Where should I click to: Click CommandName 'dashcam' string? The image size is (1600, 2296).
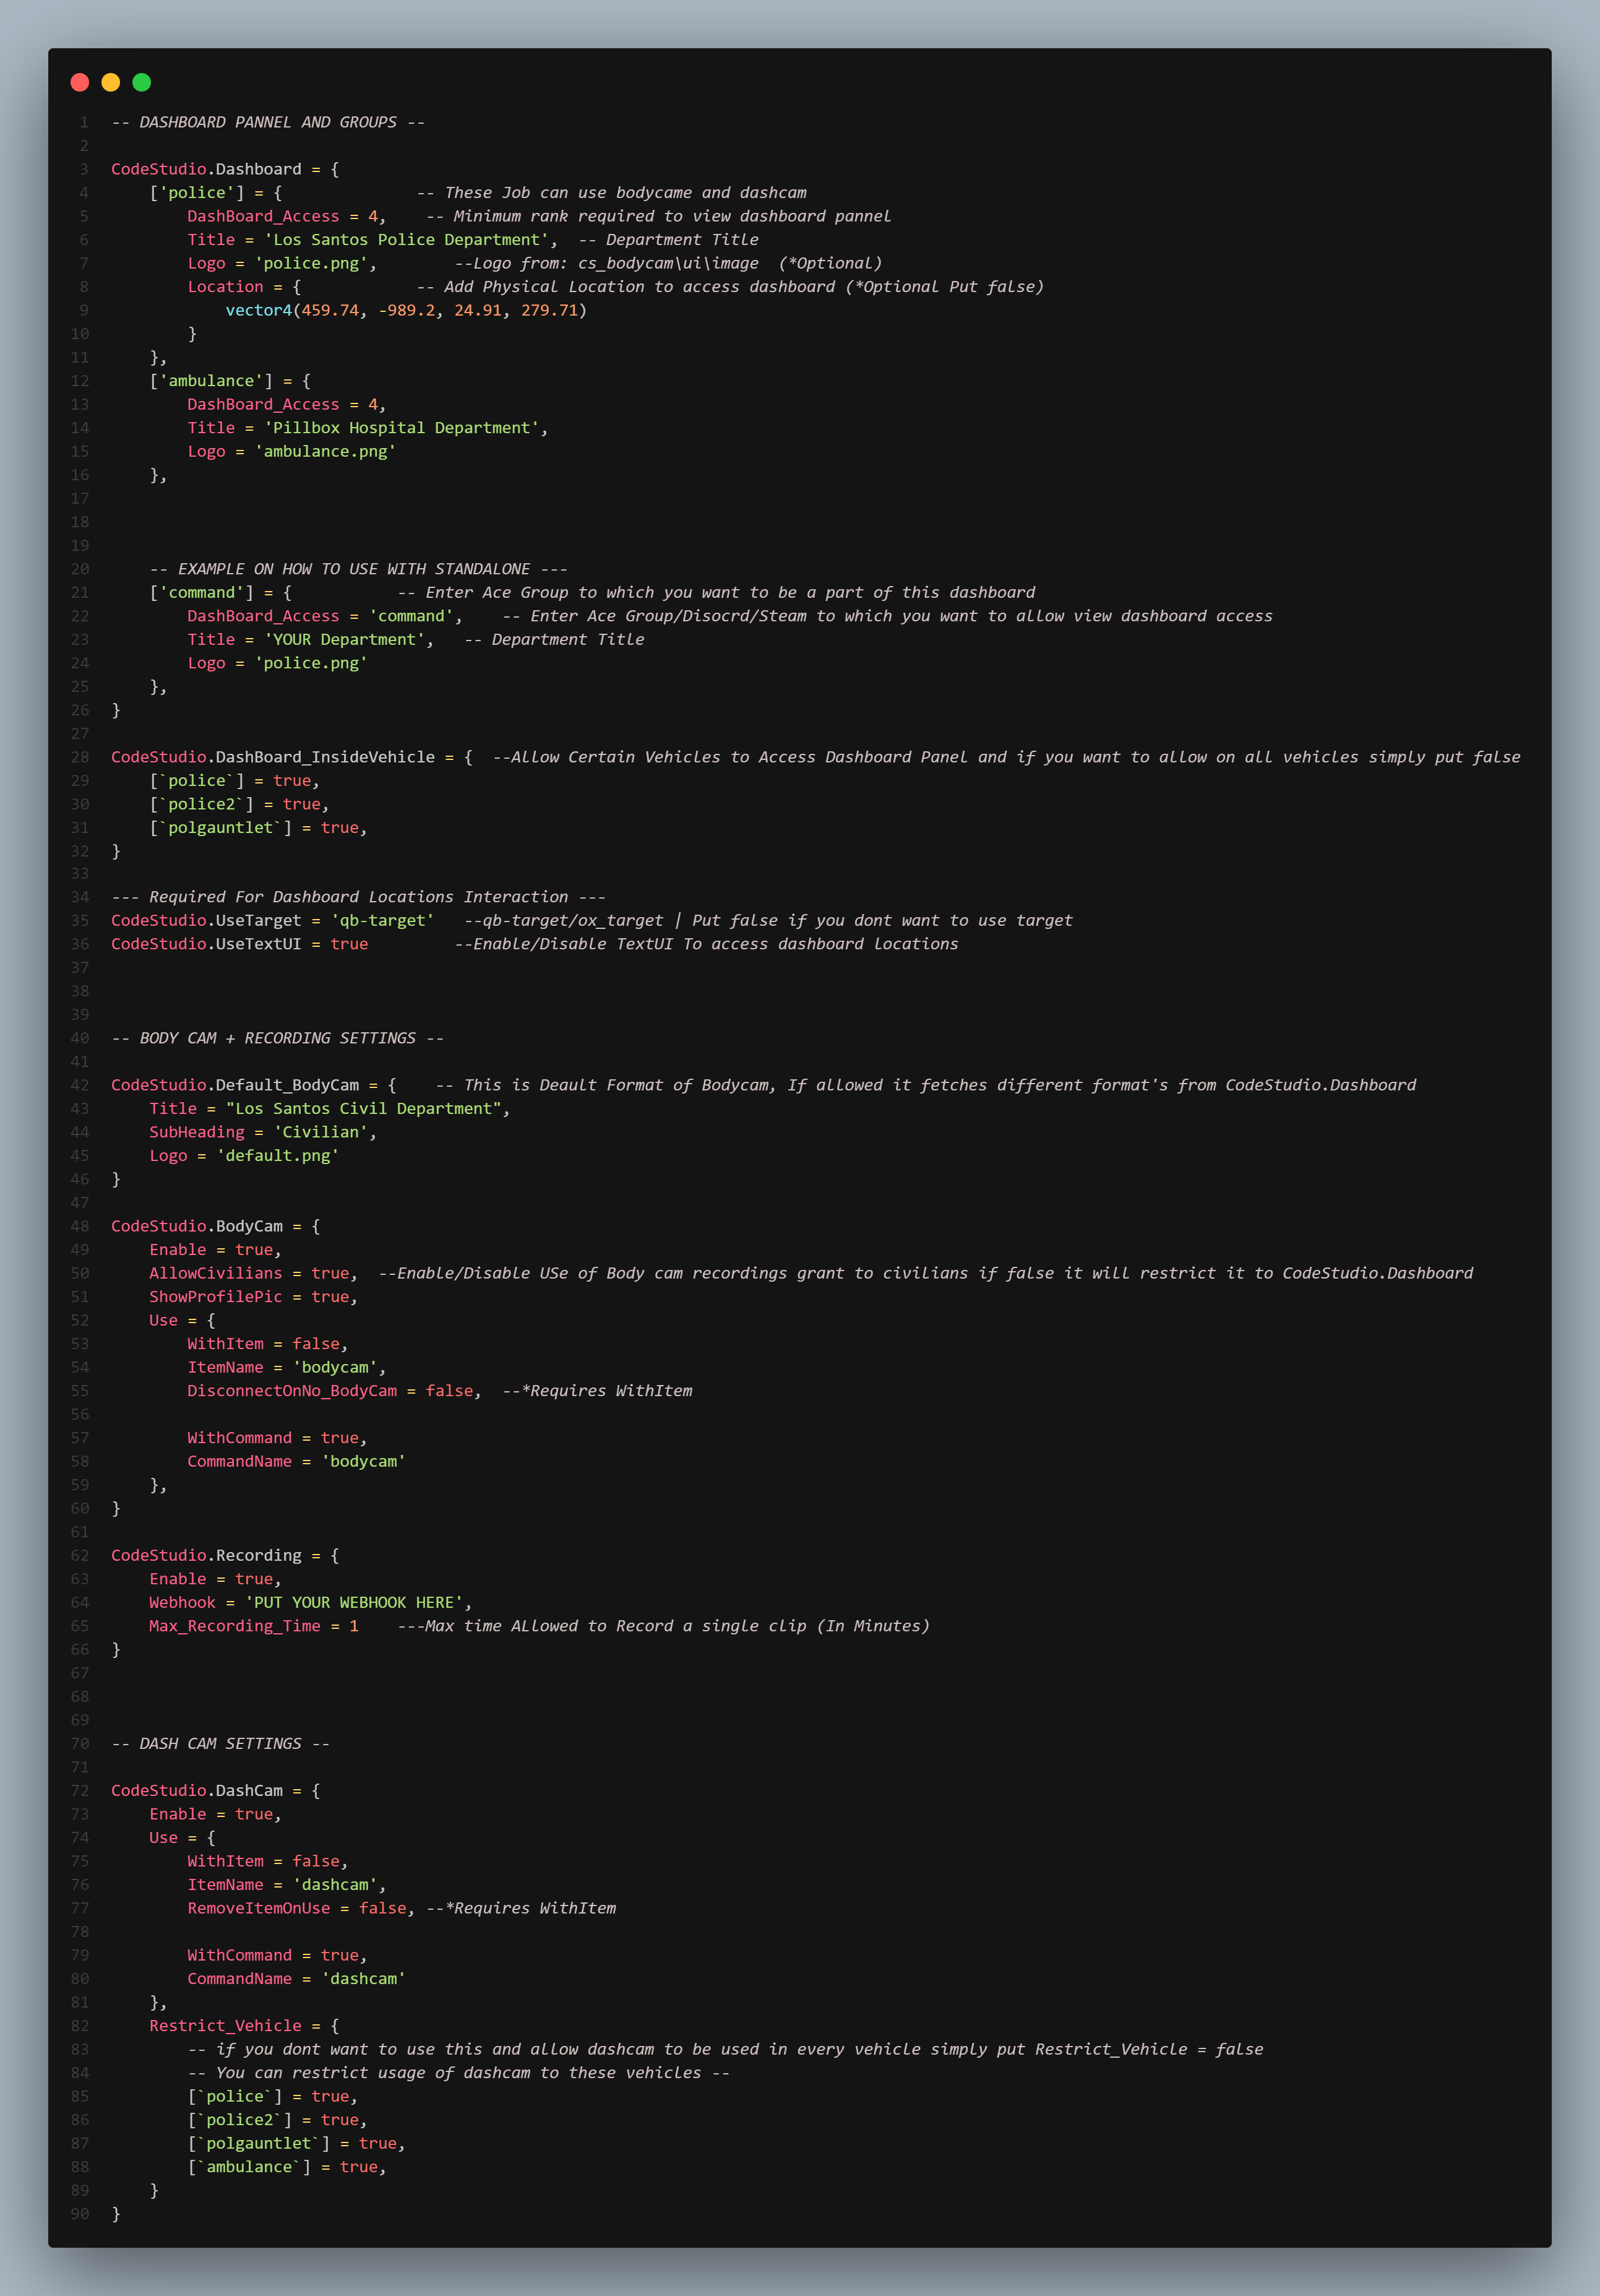point(363,1979)
